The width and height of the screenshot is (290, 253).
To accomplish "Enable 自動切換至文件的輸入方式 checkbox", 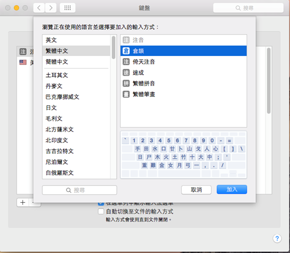I will 101,212.
